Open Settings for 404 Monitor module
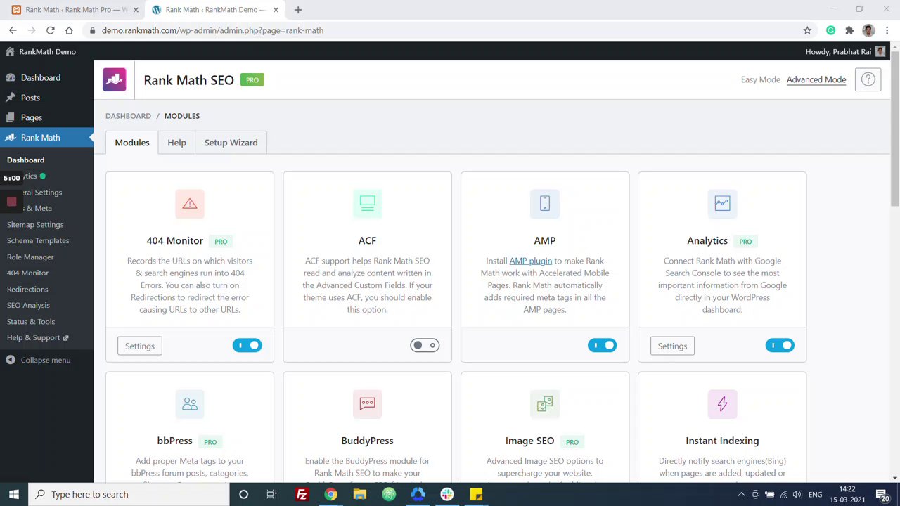The width and height of the screenshot is (900, 506). pyautogui.click(x=140, y=346)
